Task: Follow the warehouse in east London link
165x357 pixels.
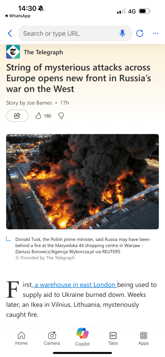Action: [75, 284]
